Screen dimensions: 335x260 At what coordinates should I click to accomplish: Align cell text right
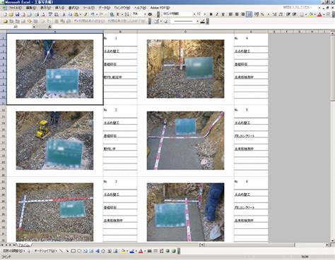(x=243, y=14)
